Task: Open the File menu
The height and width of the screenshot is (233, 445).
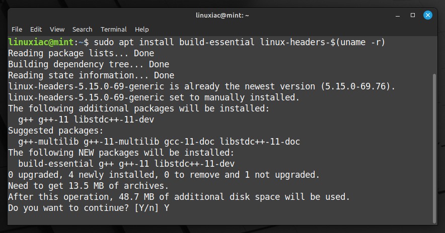Action: (17, 30)
